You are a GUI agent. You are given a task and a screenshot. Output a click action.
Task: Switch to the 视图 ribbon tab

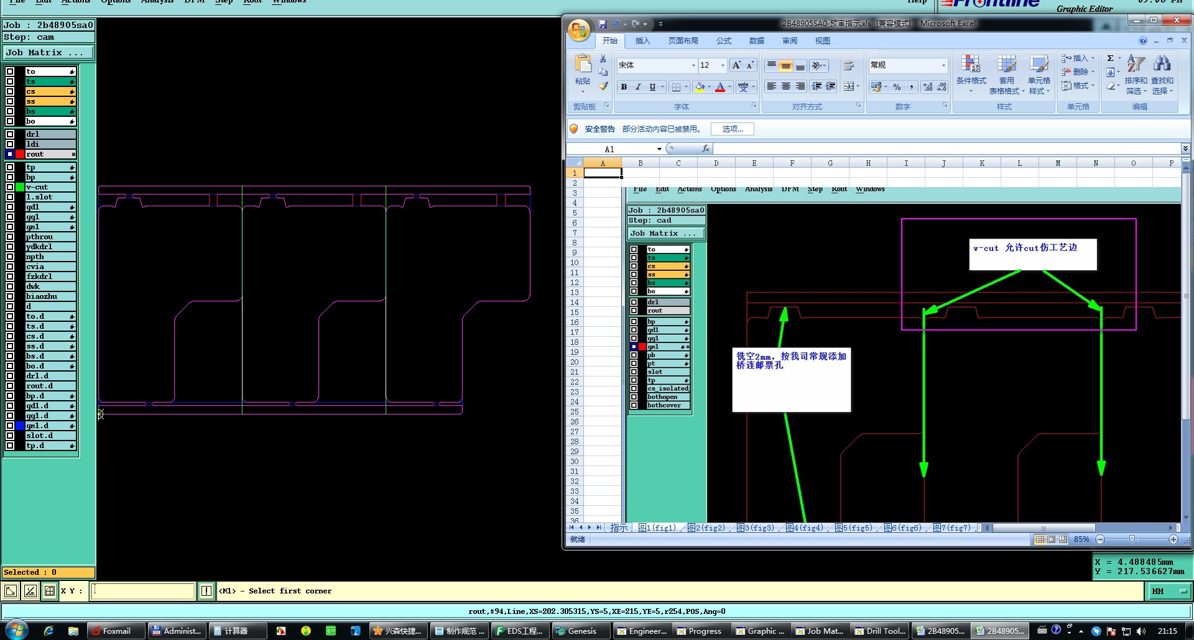[x=822, y=41]
